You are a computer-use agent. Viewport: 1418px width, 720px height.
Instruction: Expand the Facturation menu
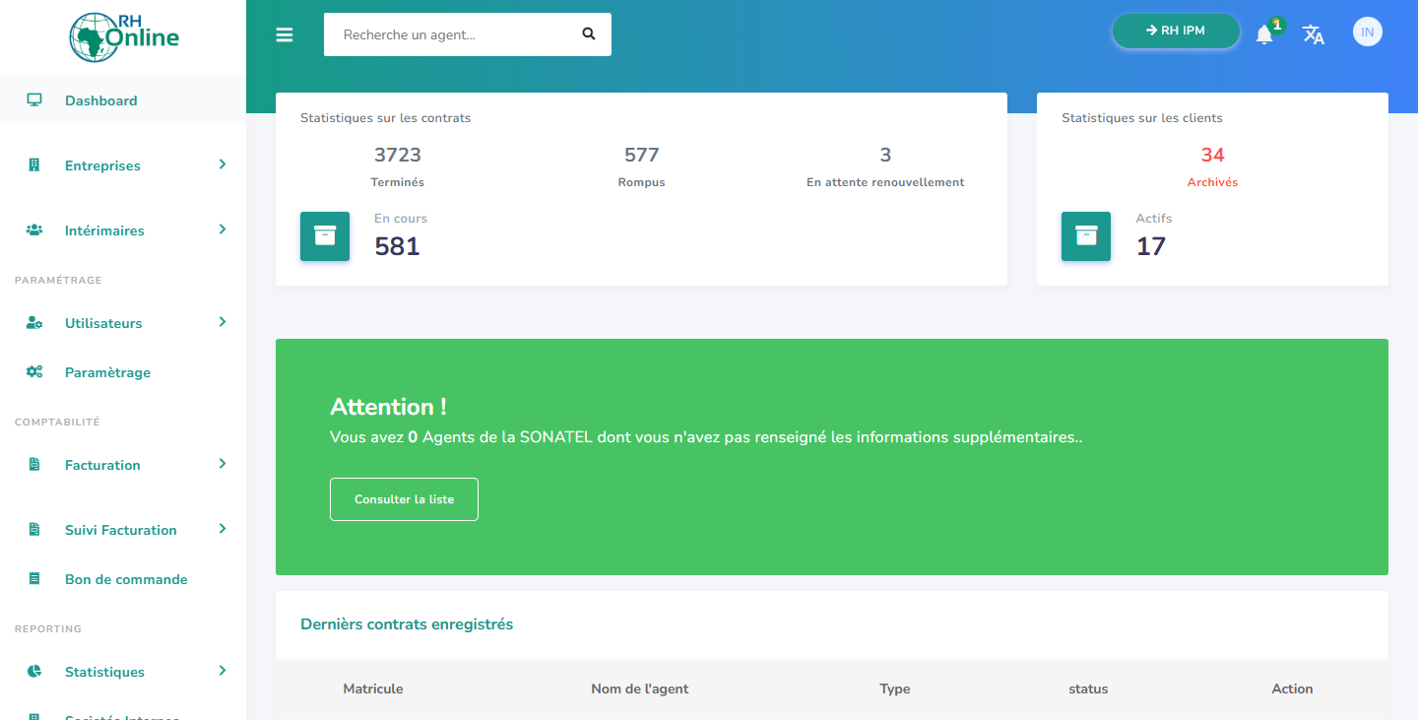(223, 464)
